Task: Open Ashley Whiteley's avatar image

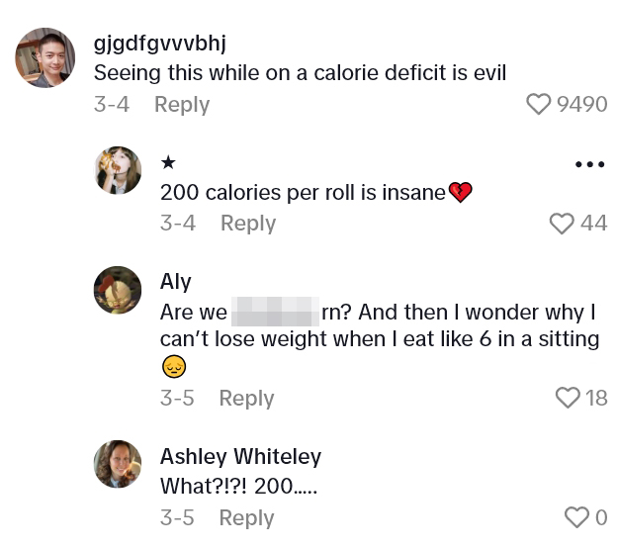Action: (x=118, y=464)
